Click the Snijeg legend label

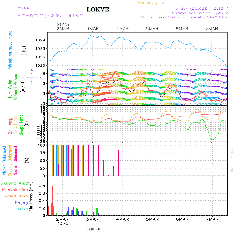(21, 203)
